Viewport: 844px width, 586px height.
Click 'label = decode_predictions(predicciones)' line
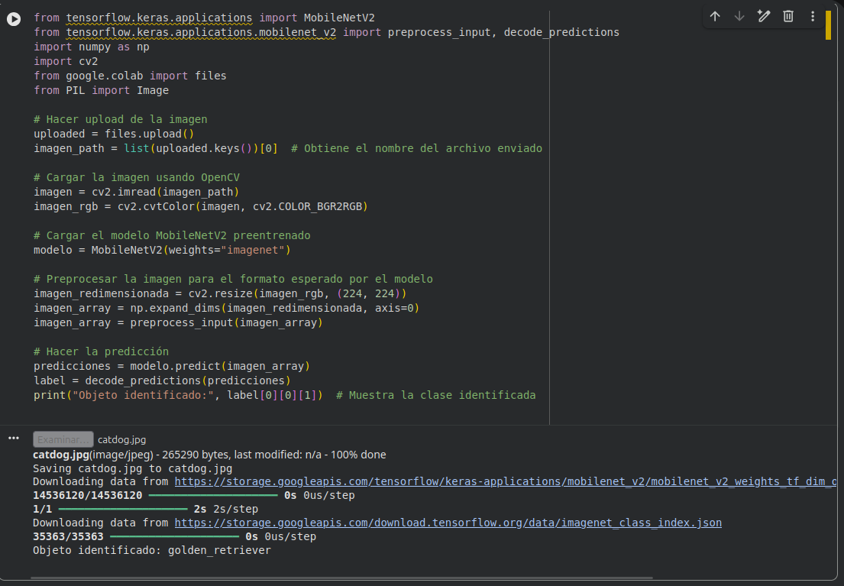[162, 380]
